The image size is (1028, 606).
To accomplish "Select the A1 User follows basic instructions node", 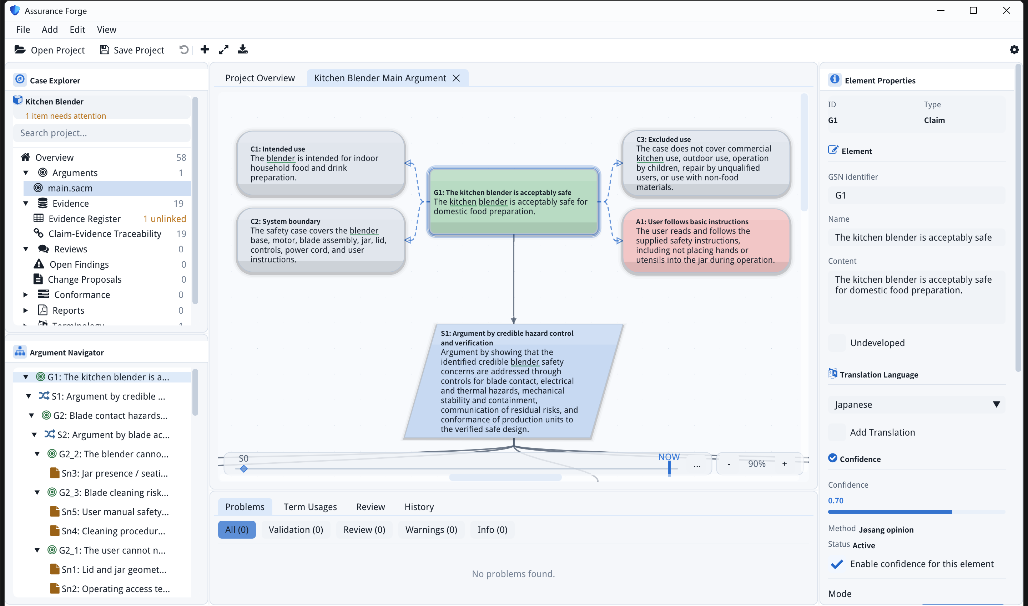I will pos(706,241).
